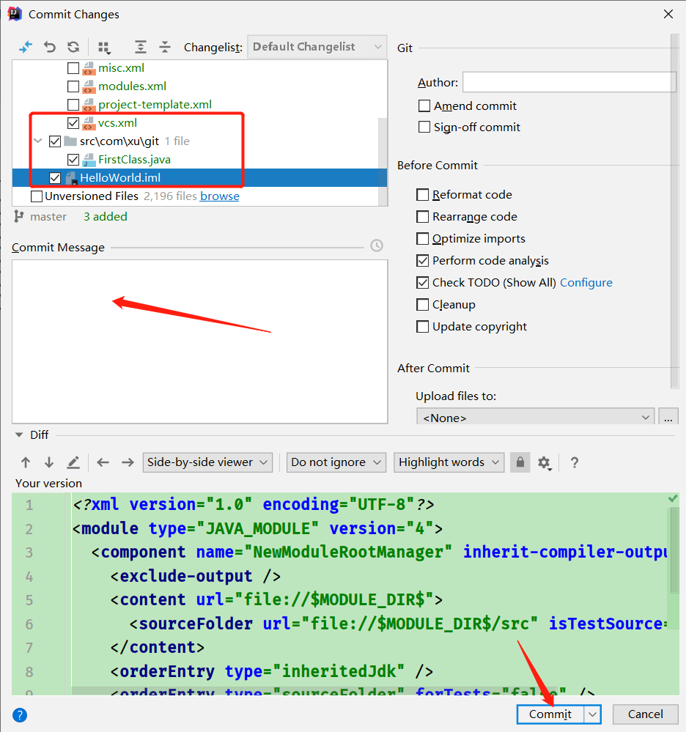Open dialog help button at bottom left

point(20,714)
